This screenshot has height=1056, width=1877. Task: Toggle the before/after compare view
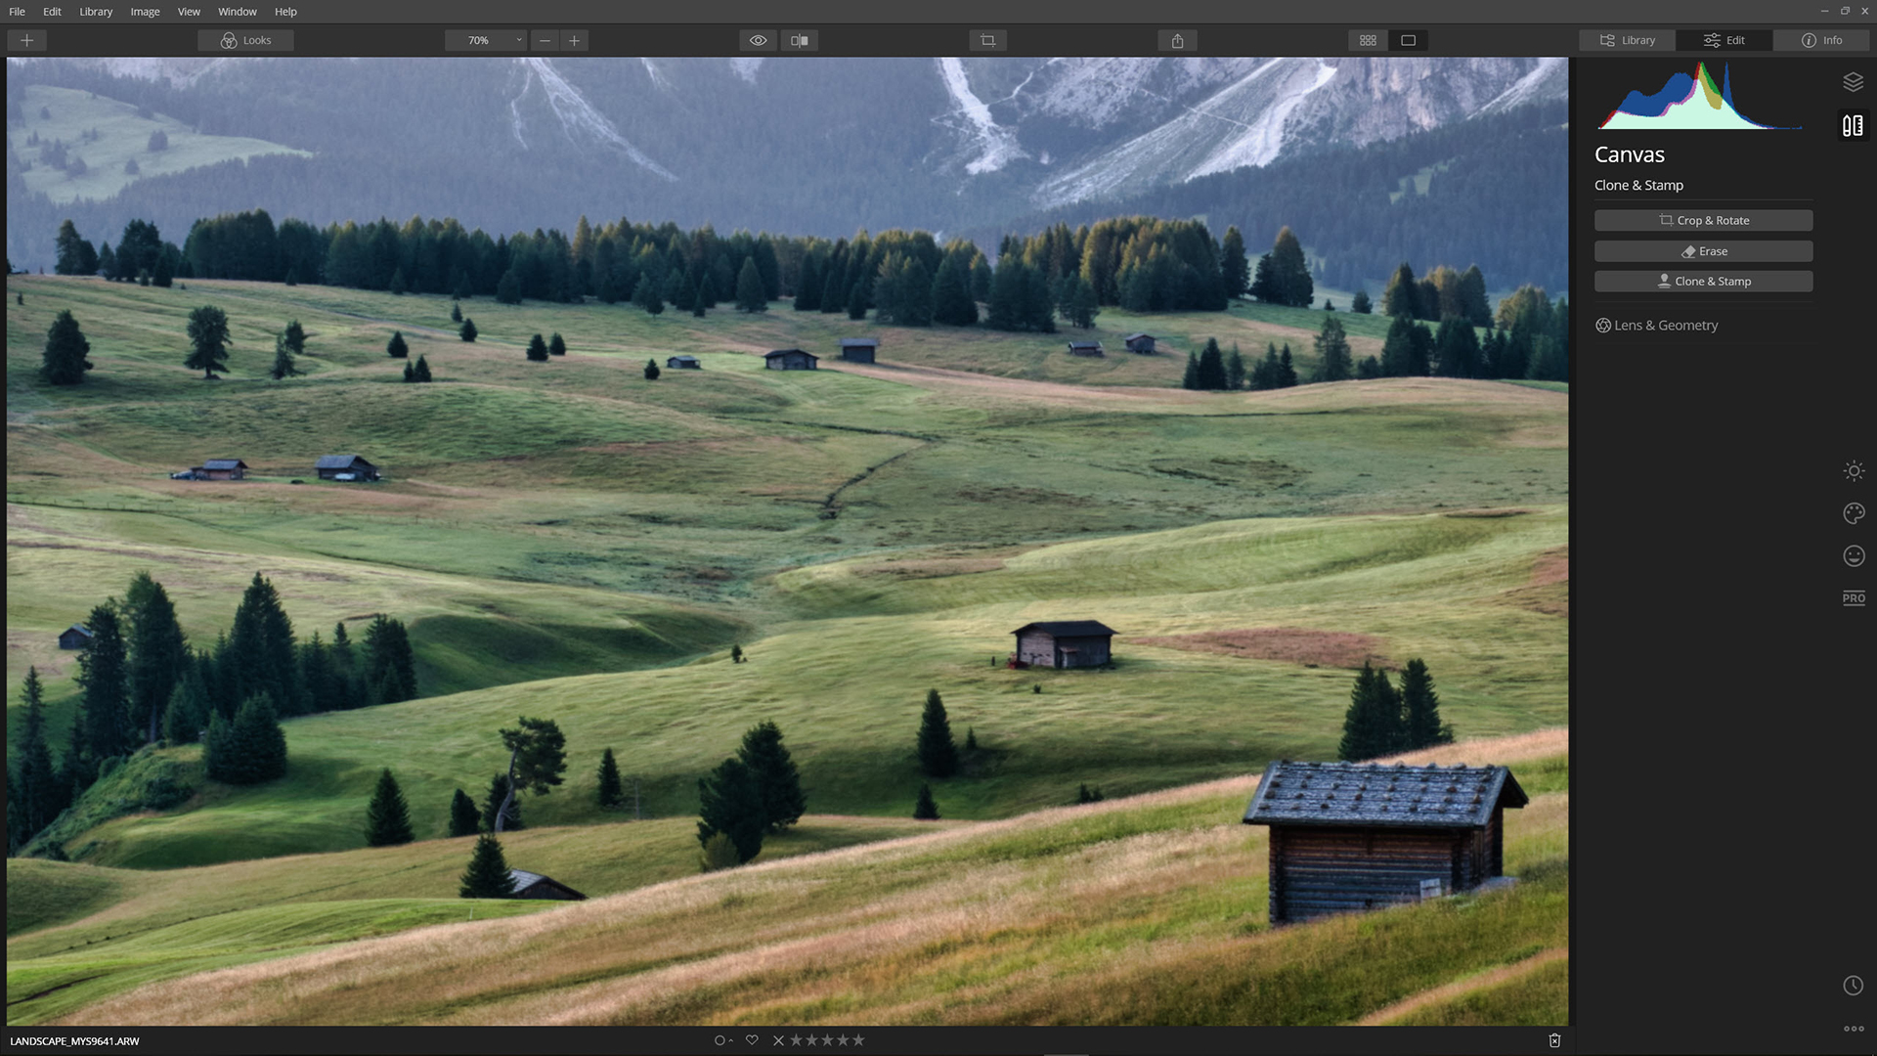(x=800, y=40)
